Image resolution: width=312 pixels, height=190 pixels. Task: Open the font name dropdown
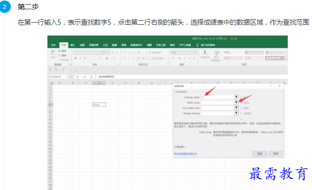(x=101, y=53)
